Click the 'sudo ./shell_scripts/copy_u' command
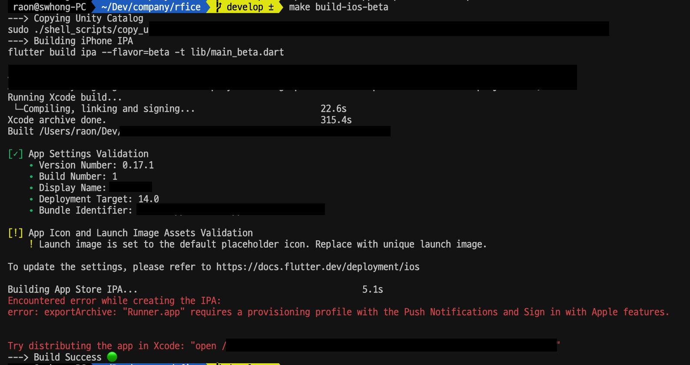This screenshot has width=690, height=365. coord(78,30)
